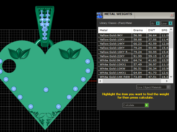Image resolution: width=177 pixels, height=132 pixels.
Task: Click the Calculate button
Action: click(136, 105)
